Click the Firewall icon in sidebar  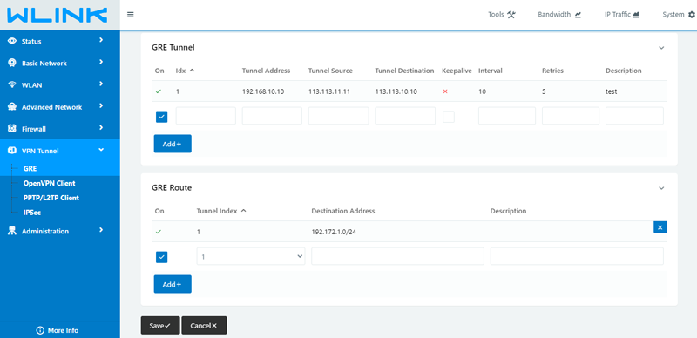pos(12,129)
